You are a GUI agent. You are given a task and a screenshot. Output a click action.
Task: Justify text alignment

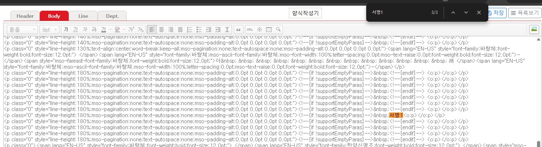(x=180, y=29)
